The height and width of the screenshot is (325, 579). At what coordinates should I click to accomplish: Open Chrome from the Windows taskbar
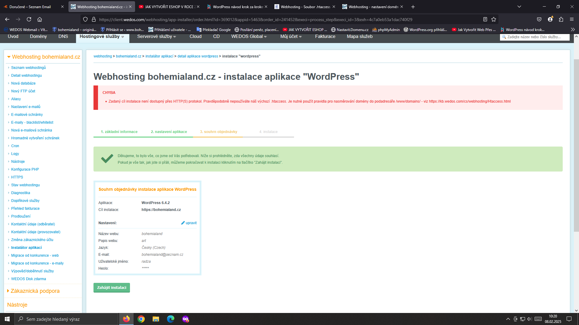(x=141, y=319)
